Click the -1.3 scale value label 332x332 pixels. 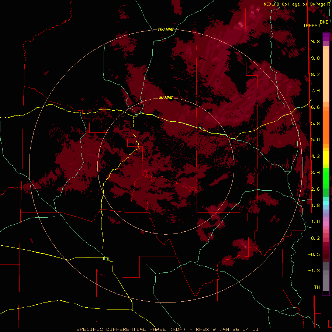(314, 271)
